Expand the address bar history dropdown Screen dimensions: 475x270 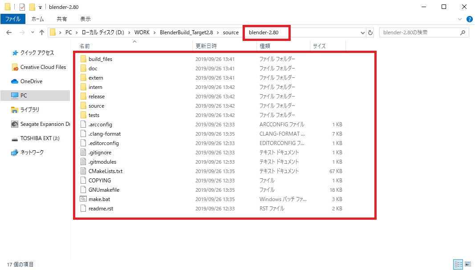pyautogui.click(x=363, y=32)
